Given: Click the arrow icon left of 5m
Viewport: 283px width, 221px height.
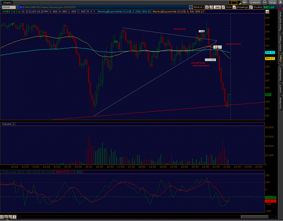Looking at the screenshot, I should [x=207, y=7].
